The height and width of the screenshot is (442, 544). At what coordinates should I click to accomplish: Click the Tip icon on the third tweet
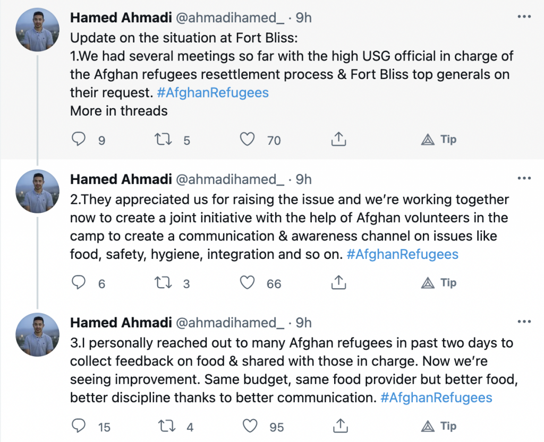tap(439, 426)
